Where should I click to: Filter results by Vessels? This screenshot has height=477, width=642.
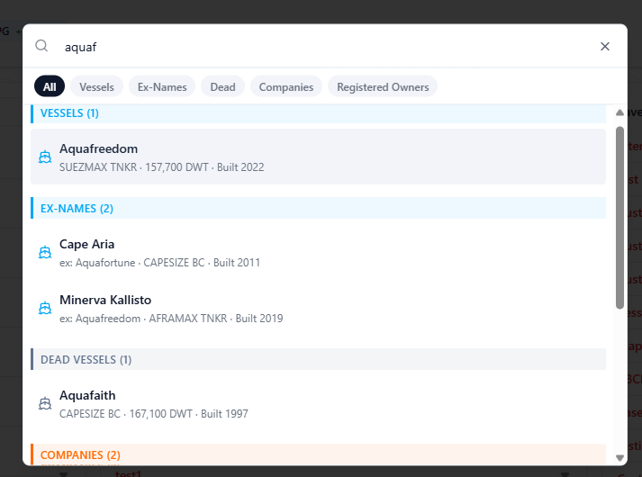coord(96,86)
